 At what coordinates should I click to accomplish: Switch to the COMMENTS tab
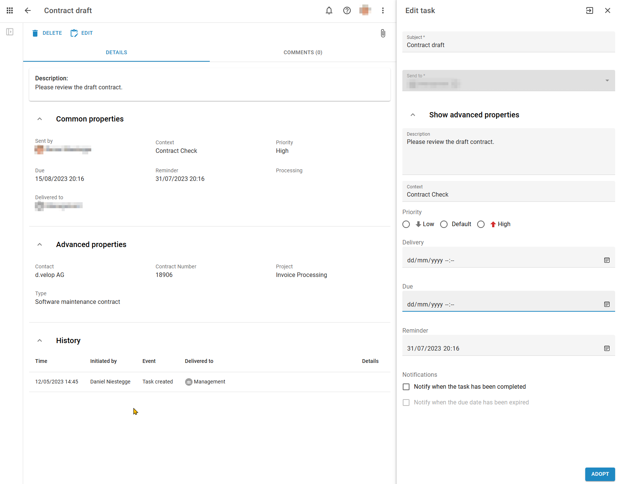[303, 52]
